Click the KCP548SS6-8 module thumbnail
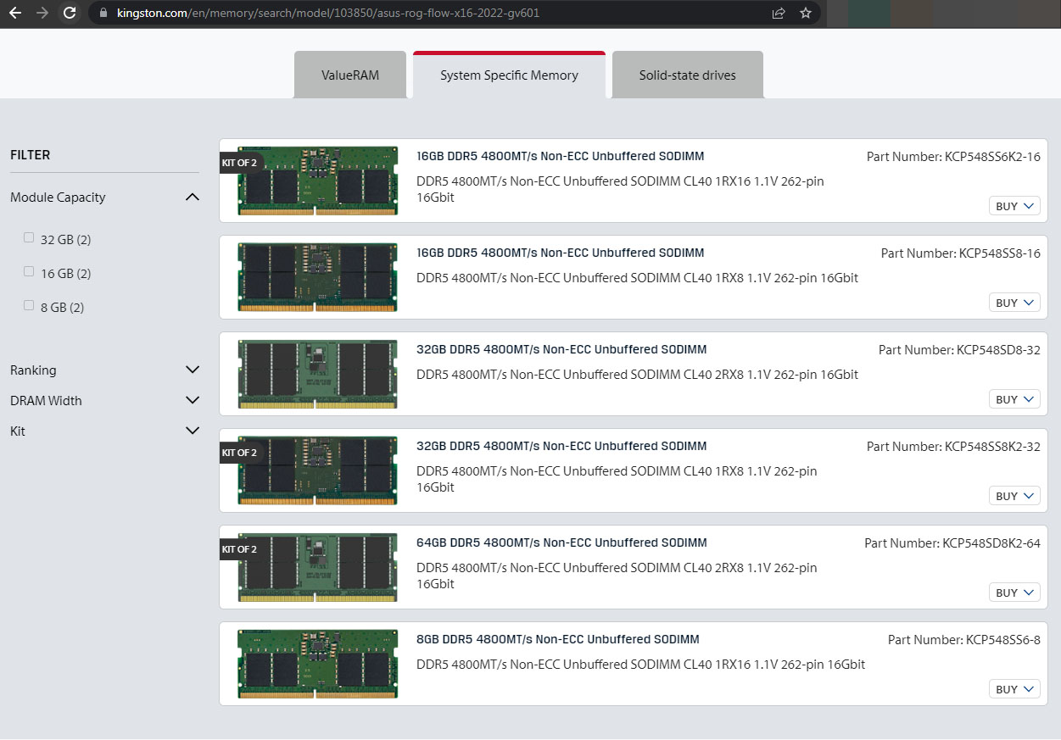Screen dimensions: 1061x740 [x=317, y=664]
